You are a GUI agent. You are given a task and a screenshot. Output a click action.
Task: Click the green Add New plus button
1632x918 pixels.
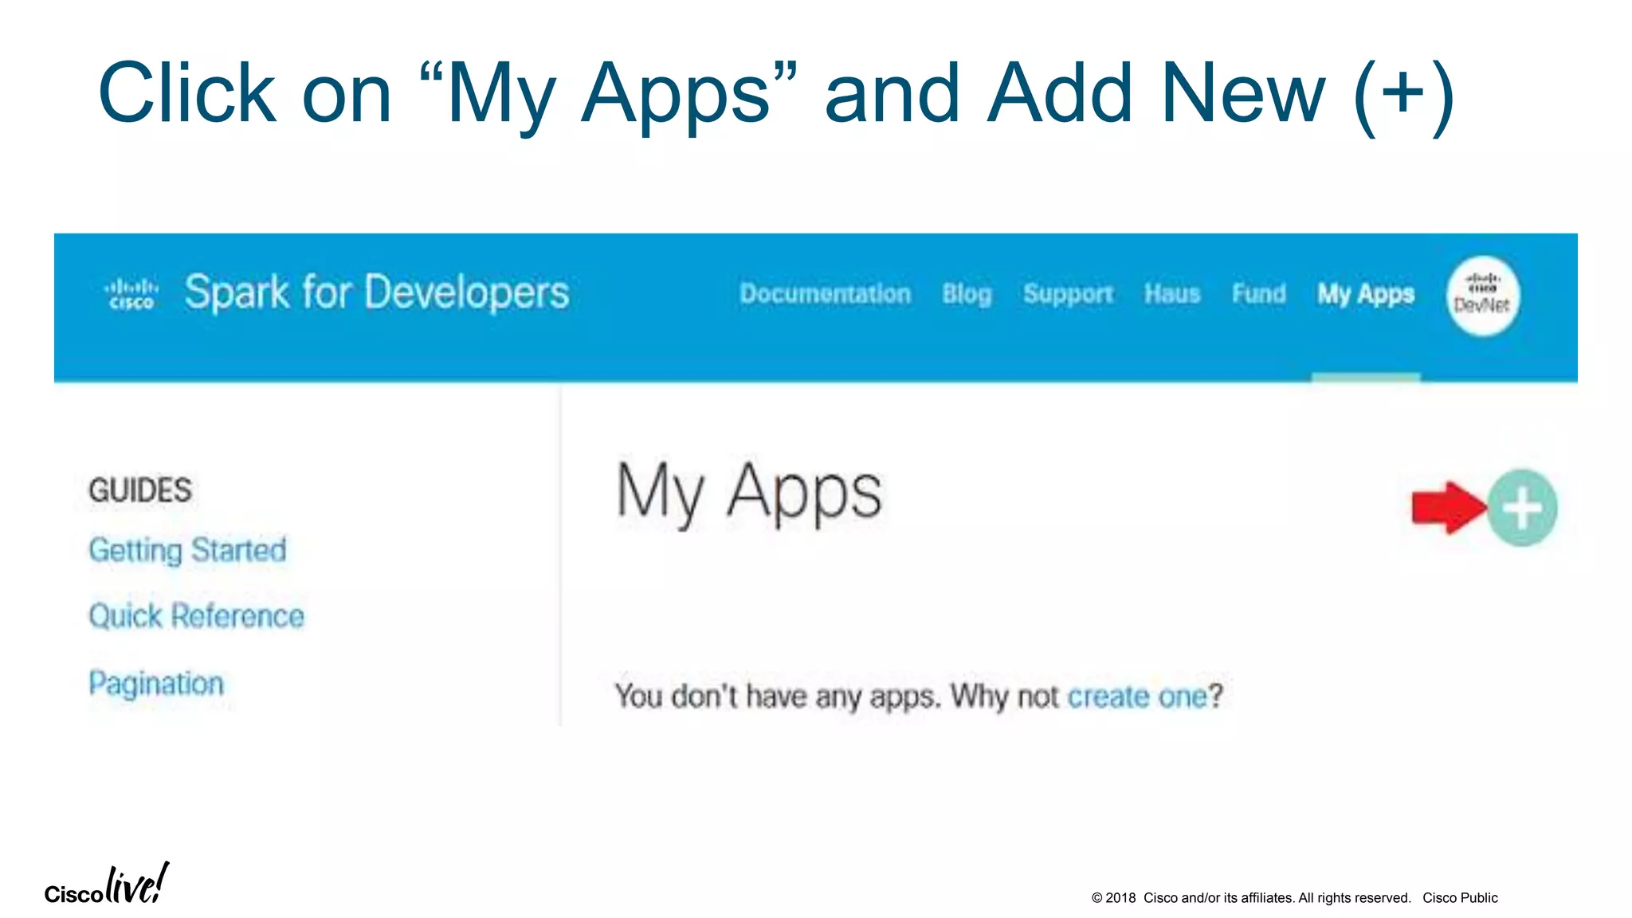coord(1522,508)
